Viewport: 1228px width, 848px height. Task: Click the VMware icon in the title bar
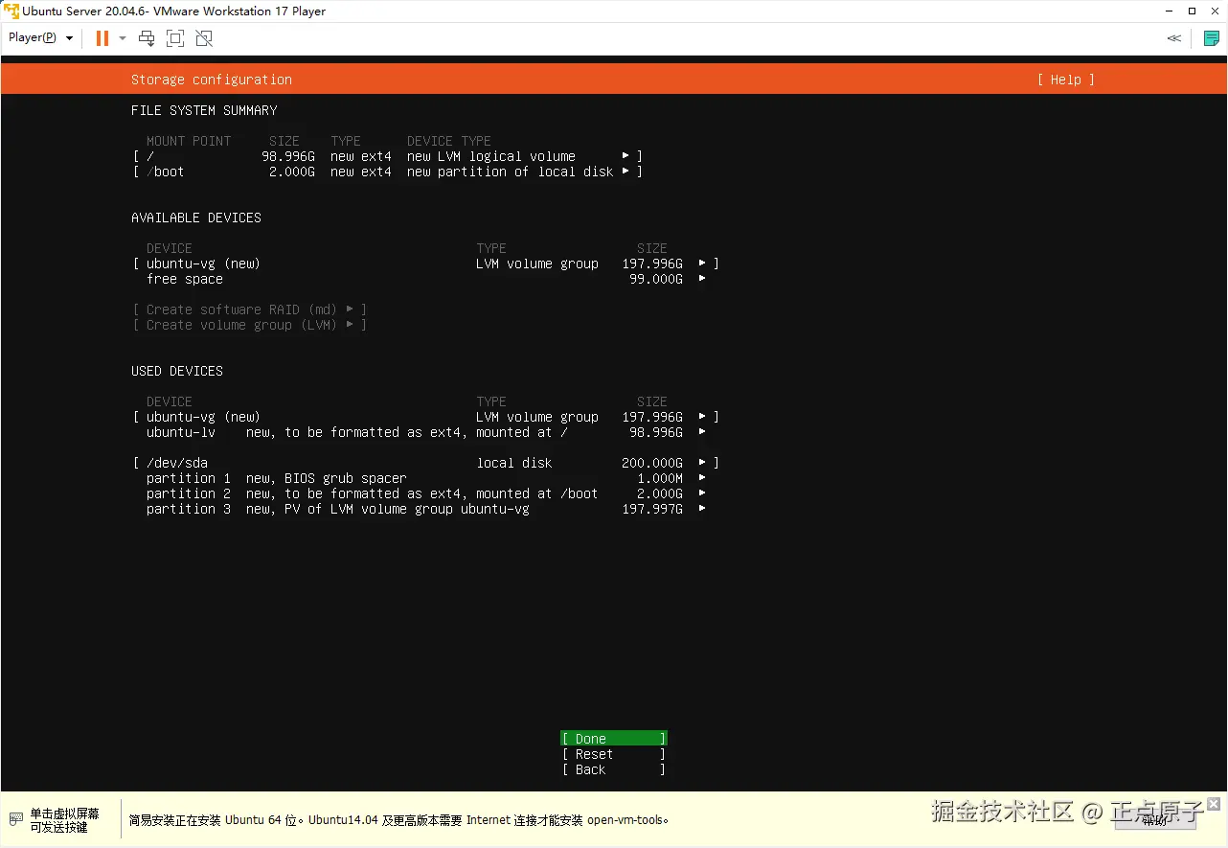click(11, 11)
